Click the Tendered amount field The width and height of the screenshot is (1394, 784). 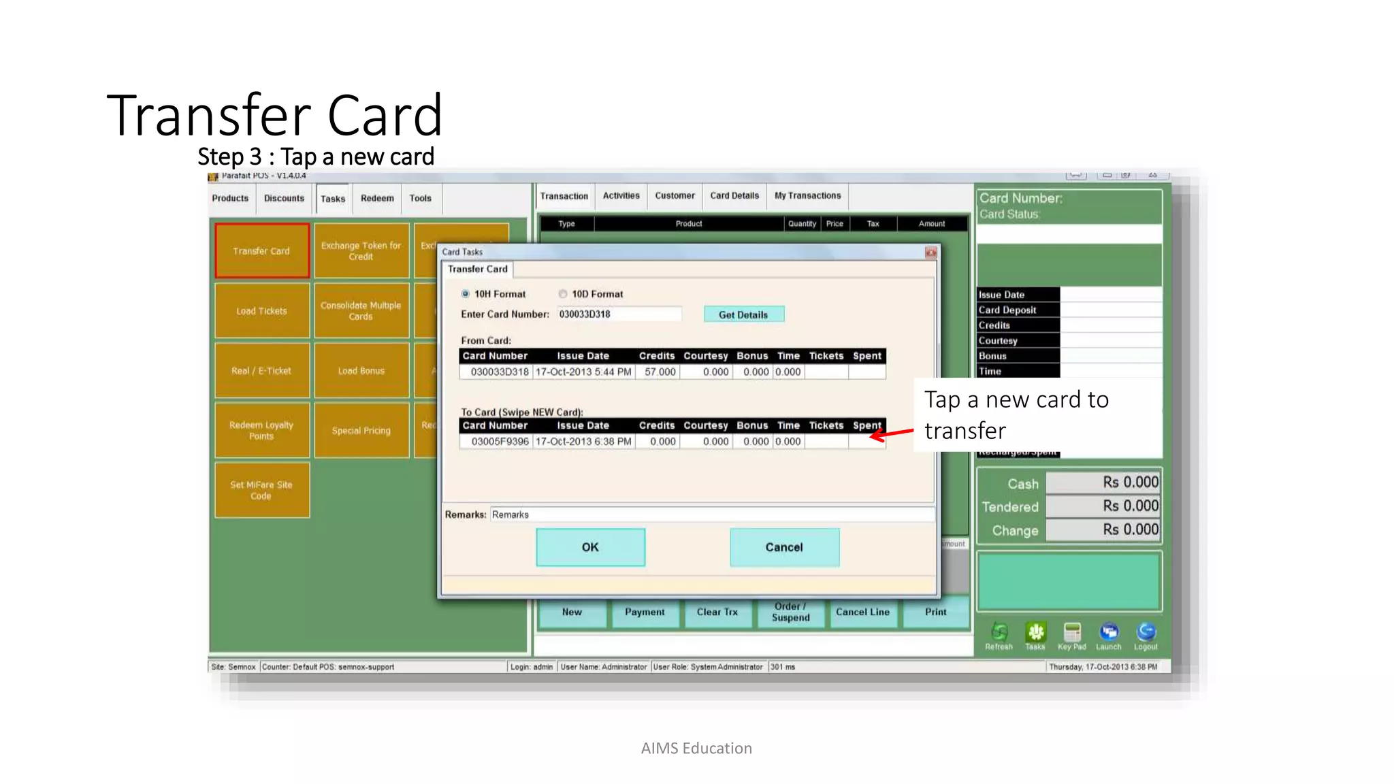1102,506
